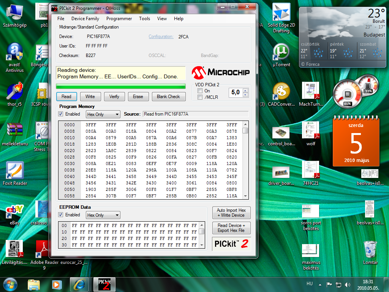Click the Microchip logo

click(x=221, y=72)
